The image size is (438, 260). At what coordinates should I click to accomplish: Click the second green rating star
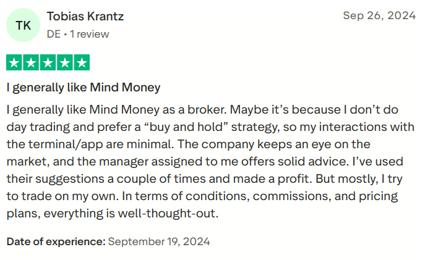[31, 62]
